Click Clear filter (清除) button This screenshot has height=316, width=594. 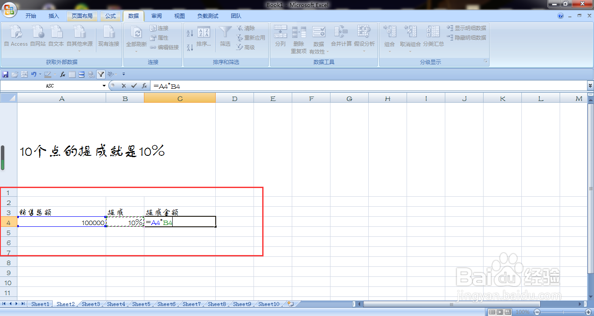click(246, 28)
